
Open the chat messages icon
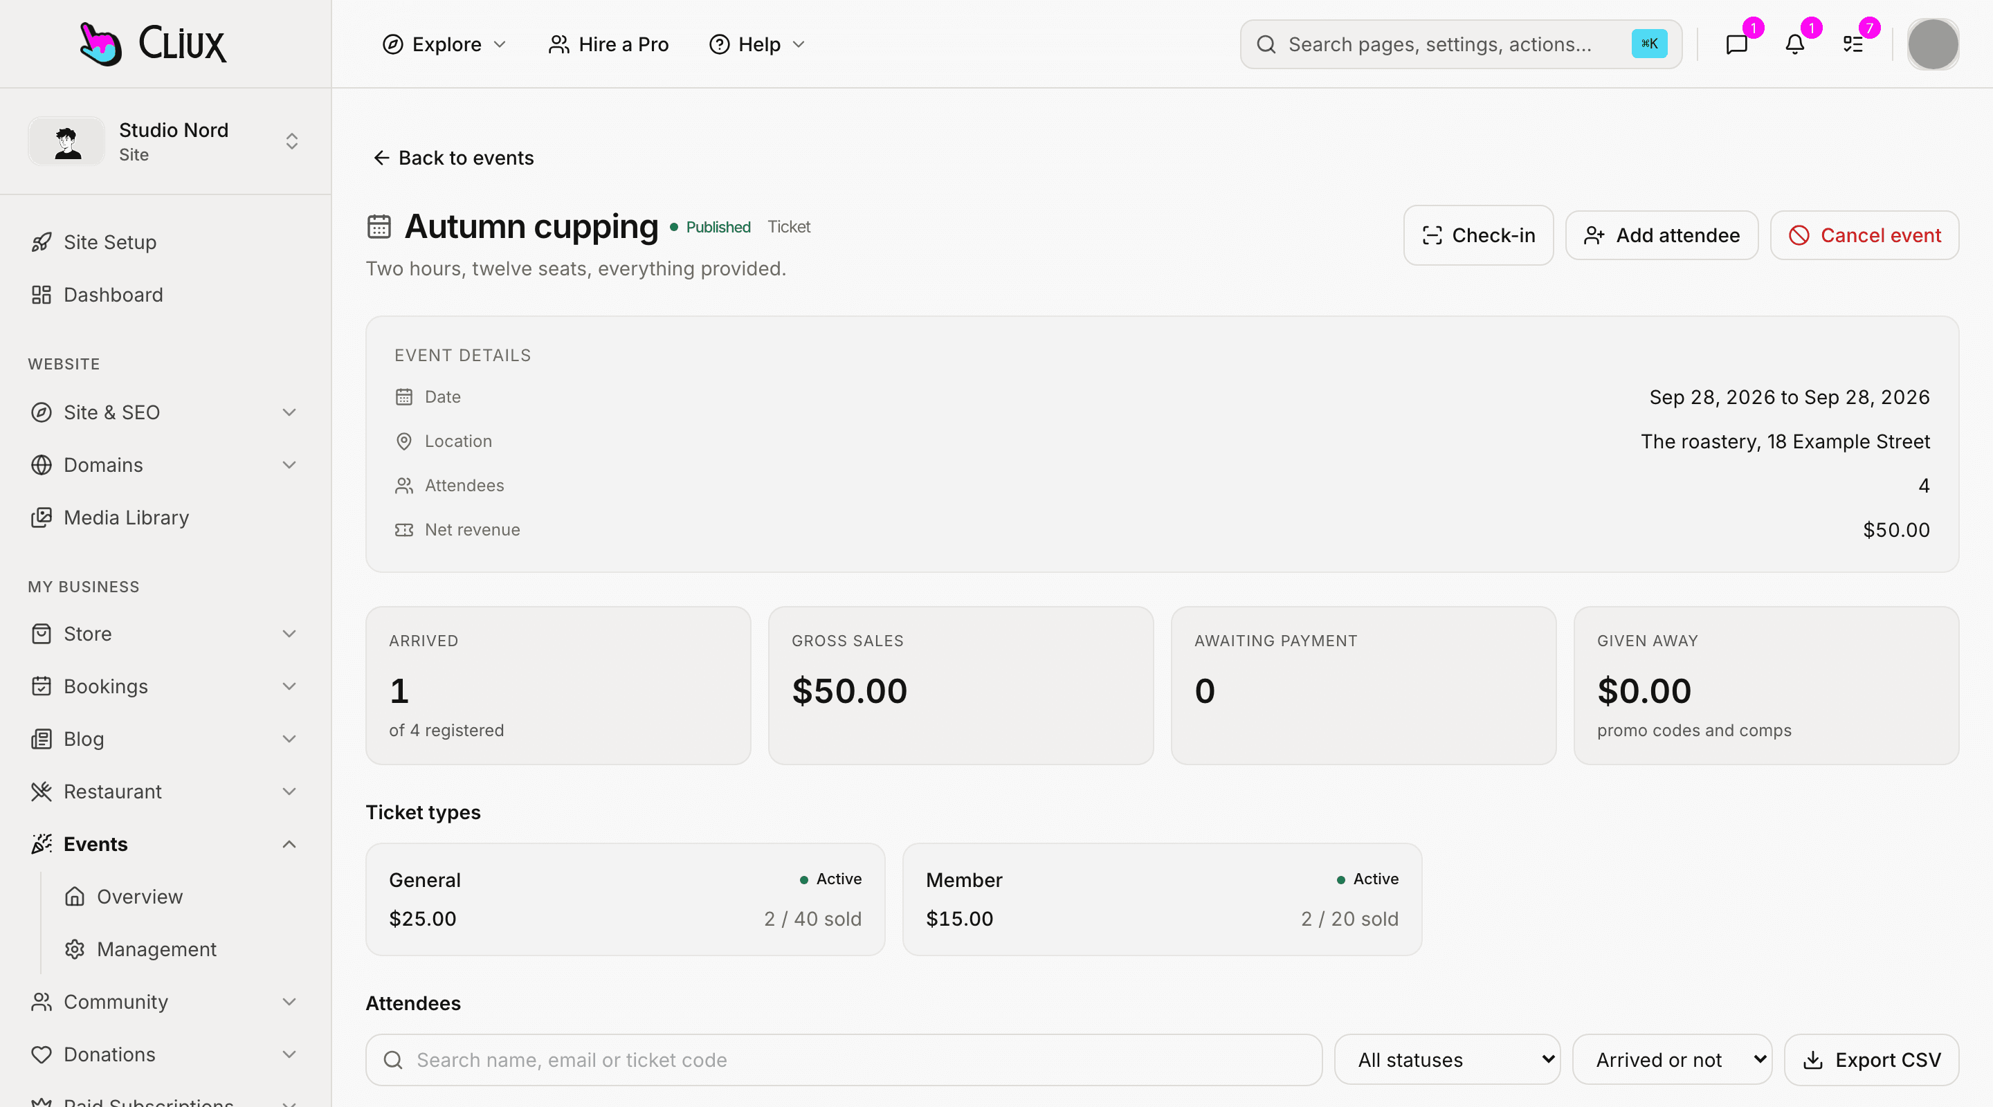click(x=1736, y=44)
